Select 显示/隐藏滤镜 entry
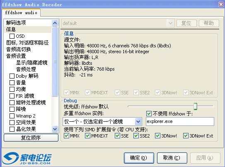The image size is (225, 167). pyautogui.click(x=31, y=63)
